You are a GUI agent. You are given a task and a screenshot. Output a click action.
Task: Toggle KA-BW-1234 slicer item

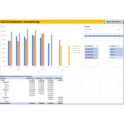91,49
